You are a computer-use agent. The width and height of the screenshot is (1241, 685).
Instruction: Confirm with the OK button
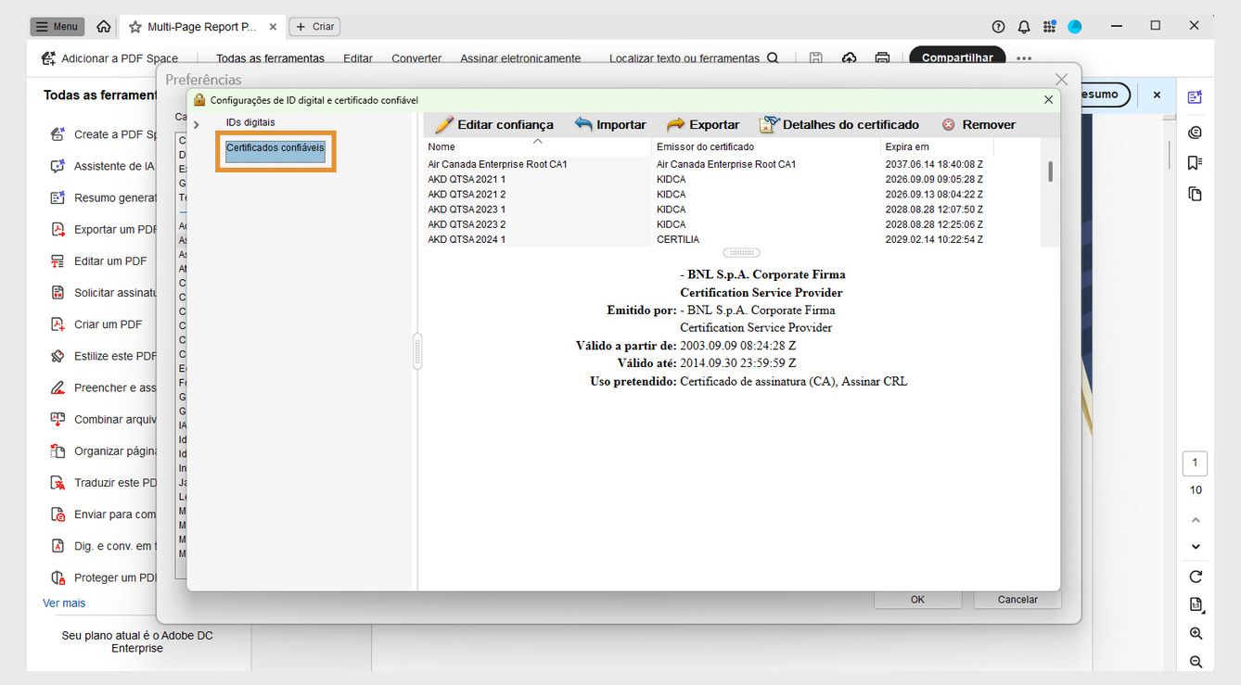[917, 600]
